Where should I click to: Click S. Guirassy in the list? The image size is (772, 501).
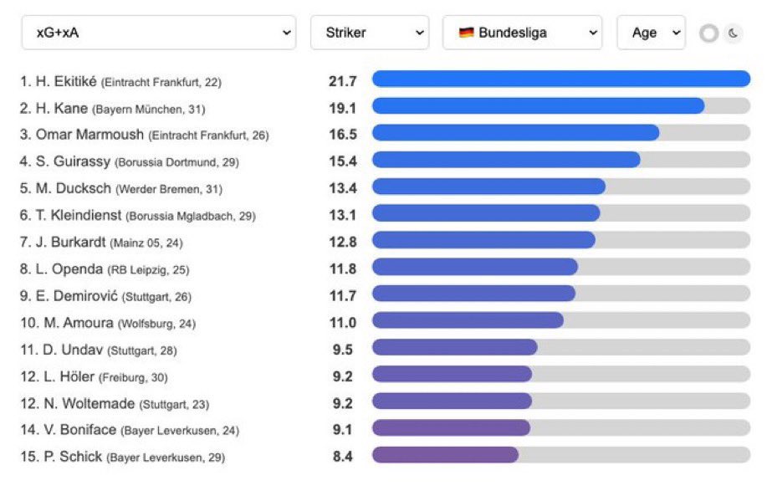73,161
